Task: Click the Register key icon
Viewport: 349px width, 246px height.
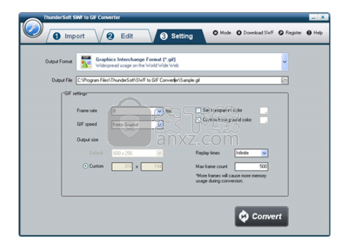Action: 281,33
